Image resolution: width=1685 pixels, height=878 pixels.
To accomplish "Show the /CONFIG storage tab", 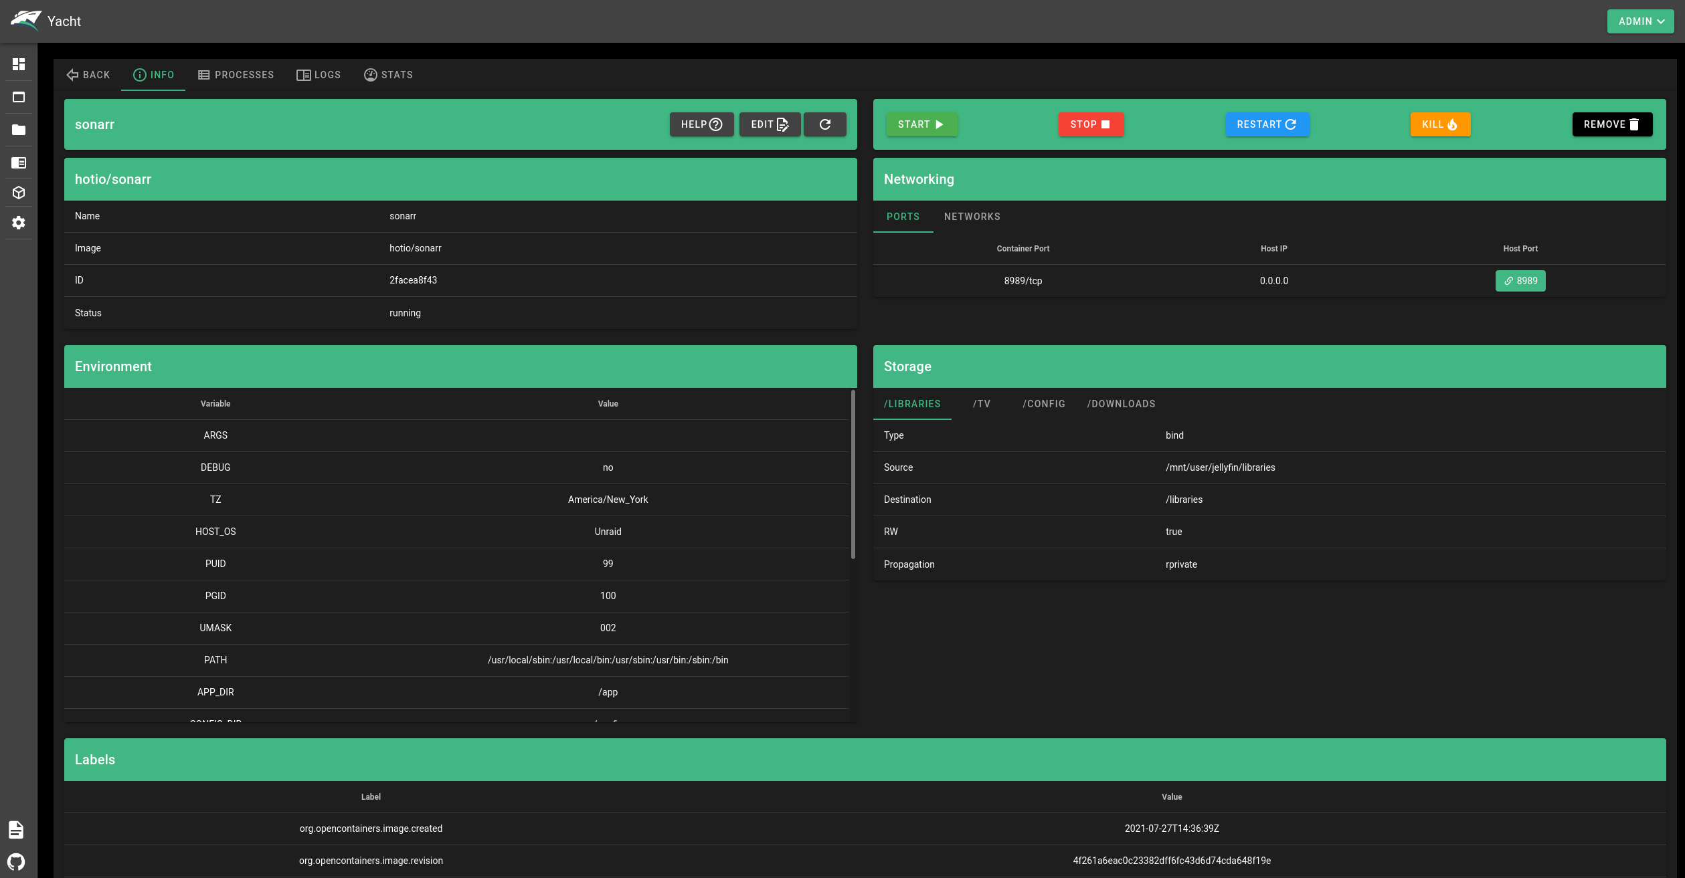I will point(1043,404).
